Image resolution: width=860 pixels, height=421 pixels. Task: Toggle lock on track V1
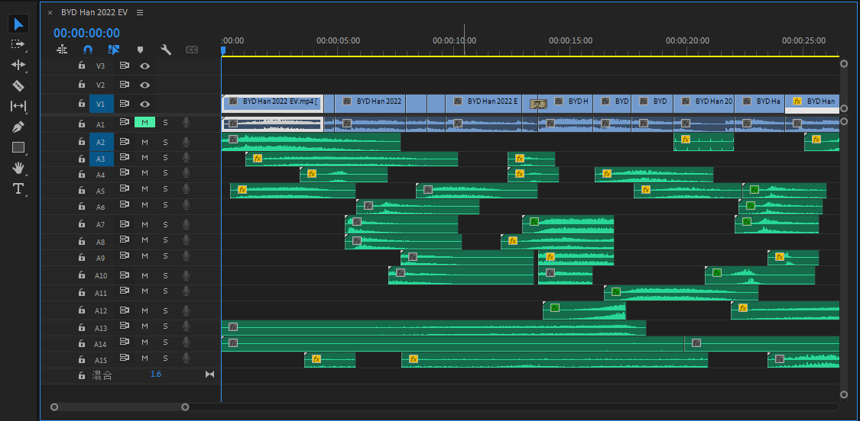point(81,104)
